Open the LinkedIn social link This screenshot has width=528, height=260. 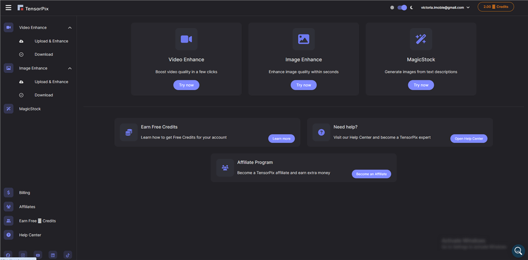tap(53, 255)
